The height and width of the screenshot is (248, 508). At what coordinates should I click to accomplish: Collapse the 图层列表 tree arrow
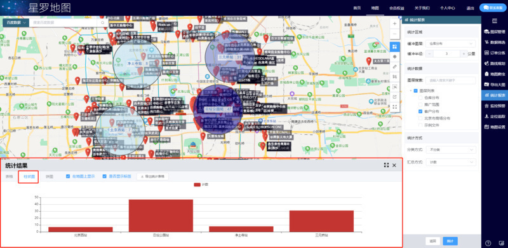coord(411,91)
